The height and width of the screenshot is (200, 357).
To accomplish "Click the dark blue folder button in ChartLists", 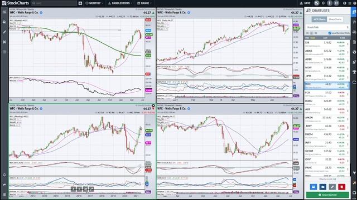I will 322,187.
